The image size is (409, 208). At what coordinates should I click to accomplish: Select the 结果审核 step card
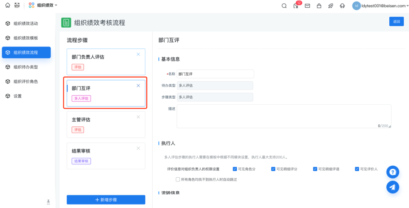[106, 156]
